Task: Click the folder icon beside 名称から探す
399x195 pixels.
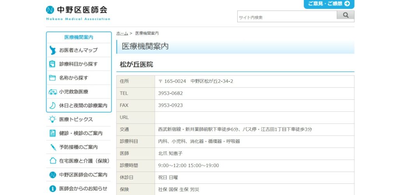Action: [52, 78]
